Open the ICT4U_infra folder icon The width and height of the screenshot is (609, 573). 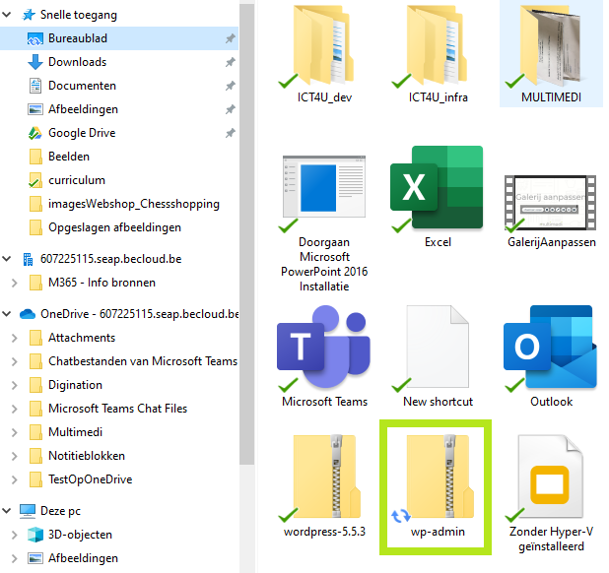coord(437,45)
